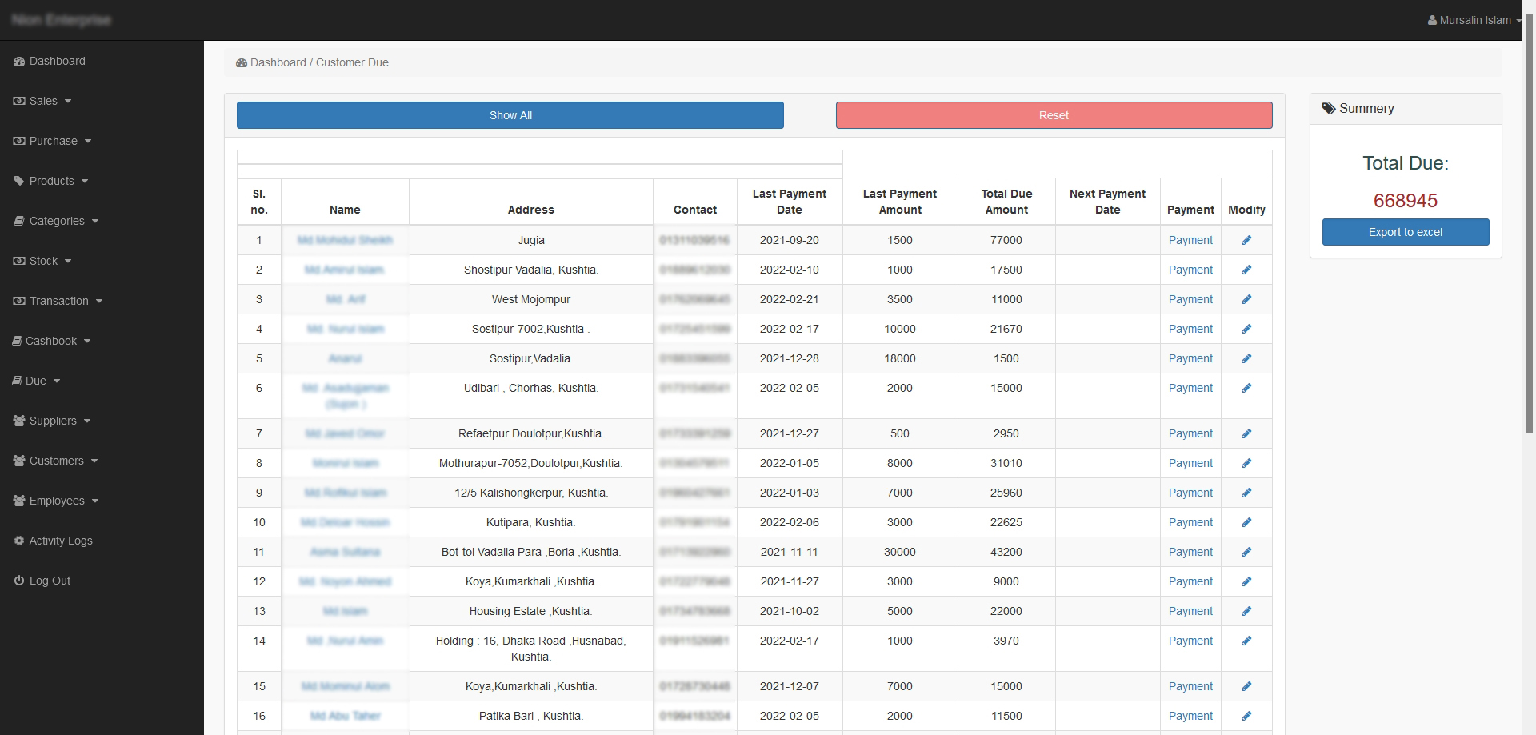Click the edit pencil on row 16

tap(1246, 716)
